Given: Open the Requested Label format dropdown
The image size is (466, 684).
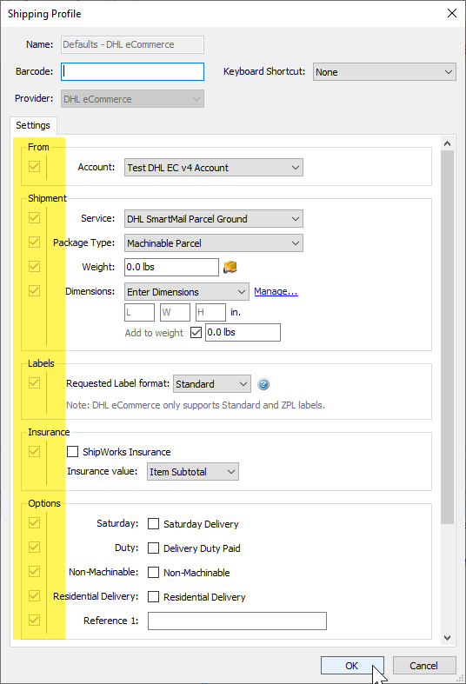Looking at the screenshot, I should [212, 384].
